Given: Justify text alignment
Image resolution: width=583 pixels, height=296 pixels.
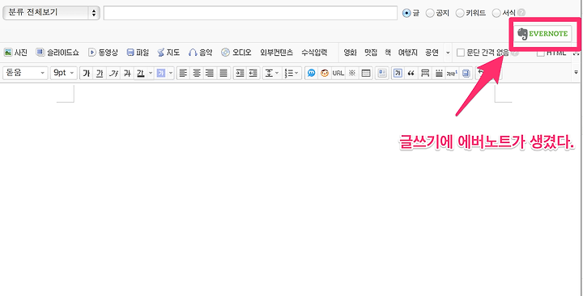Looking at the screenshot, I should pos(223,73).
